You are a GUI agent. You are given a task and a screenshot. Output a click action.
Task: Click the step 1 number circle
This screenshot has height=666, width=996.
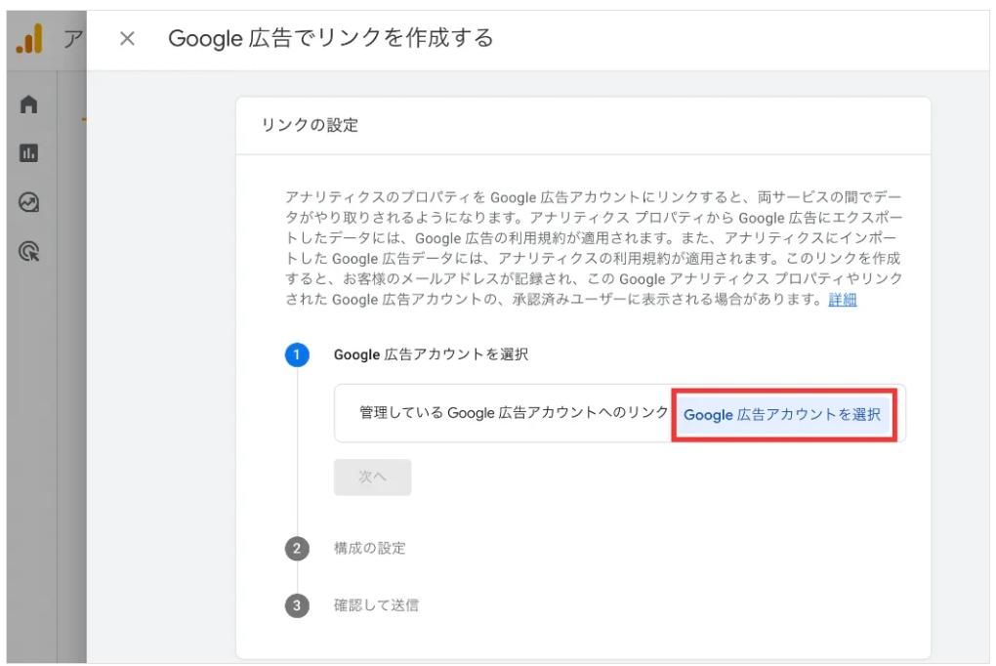pos(297,354)
